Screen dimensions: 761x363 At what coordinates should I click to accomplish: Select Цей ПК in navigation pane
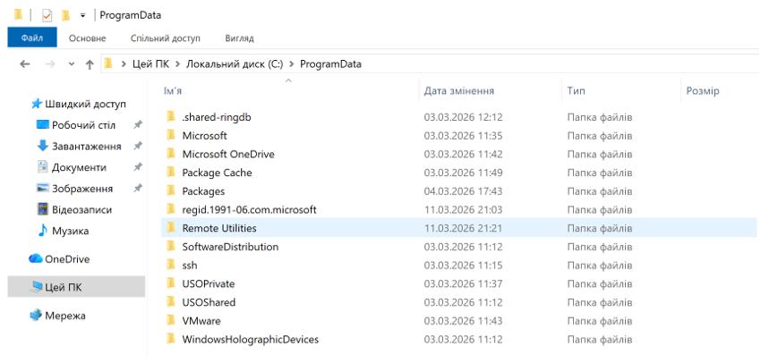63,287
